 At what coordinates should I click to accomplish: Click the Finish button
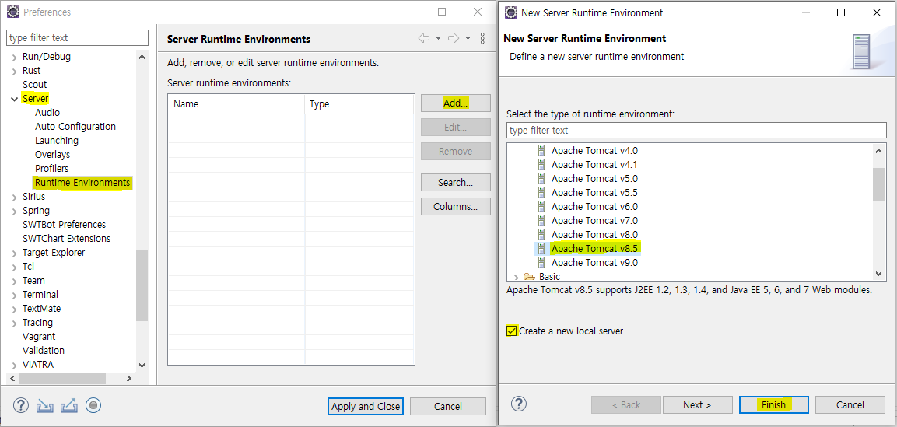point(773,404)
